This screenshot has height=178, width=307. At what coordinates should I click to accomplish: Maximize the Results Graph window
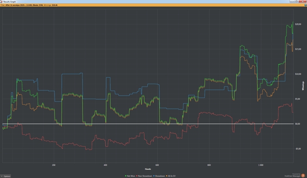(x=296, y=1)
